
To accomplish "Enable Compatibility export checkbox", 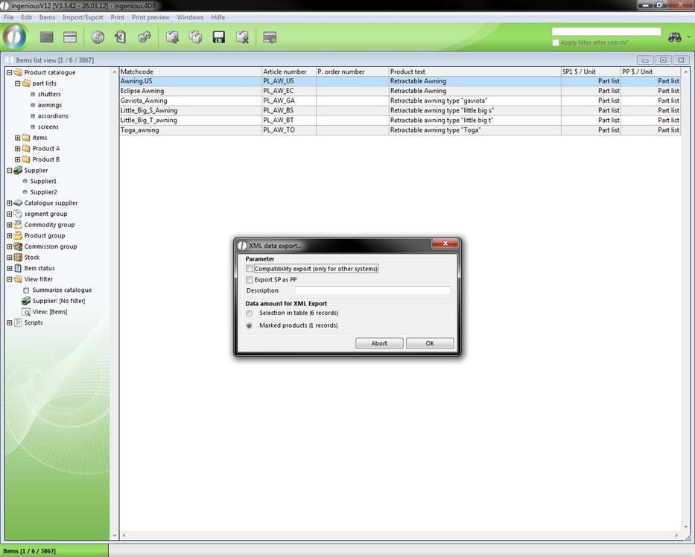I will pos(250,269).
